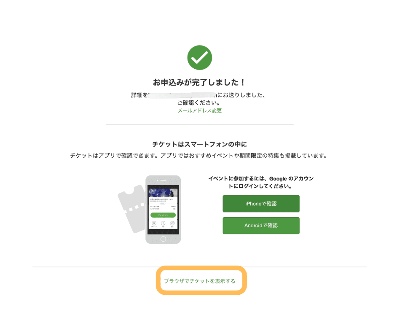Screen dimensions: 408x334
Task: Click the iPhoneで確認 button
Action: coord(261,204)
